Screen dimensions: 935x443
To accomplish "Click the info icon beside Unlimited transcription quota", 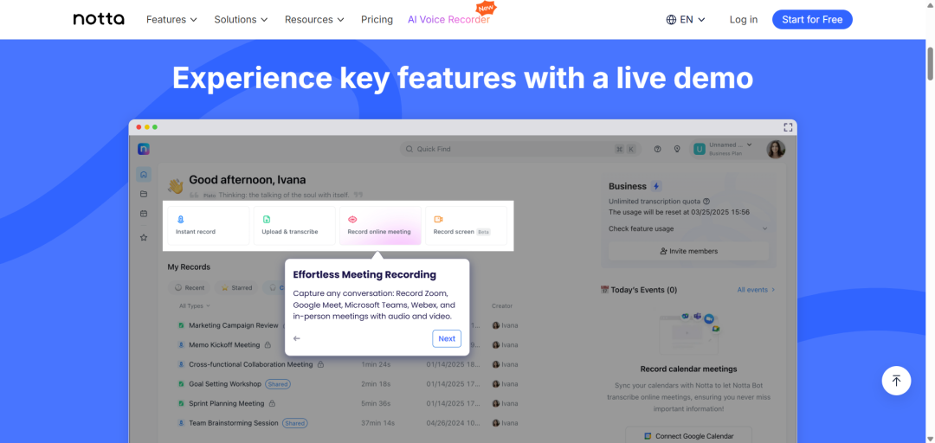I will pos(706,202).
